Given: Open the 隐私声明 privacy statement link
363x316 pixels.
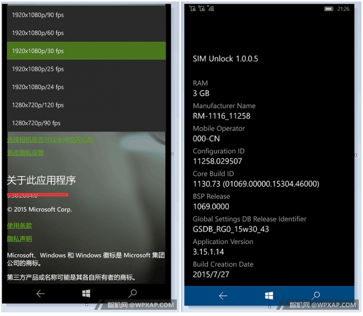Looking at the screenshot, I should pos(20,238).
